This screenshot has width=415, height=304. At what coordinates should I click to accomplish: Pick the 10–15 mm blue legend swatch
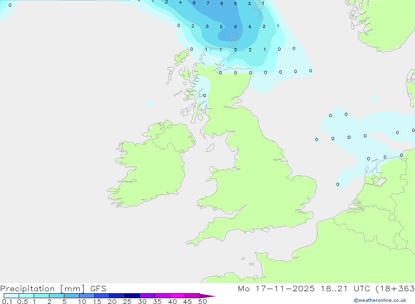87,296
